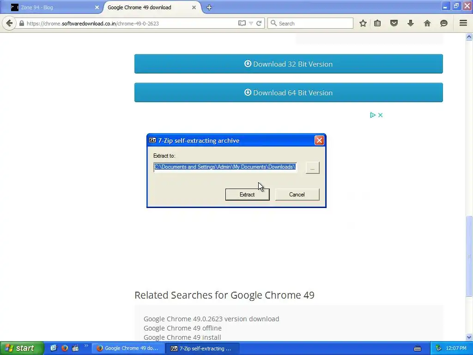Click Google Chrome 49 offline text
Screen dimensions: 473x355
182,328
